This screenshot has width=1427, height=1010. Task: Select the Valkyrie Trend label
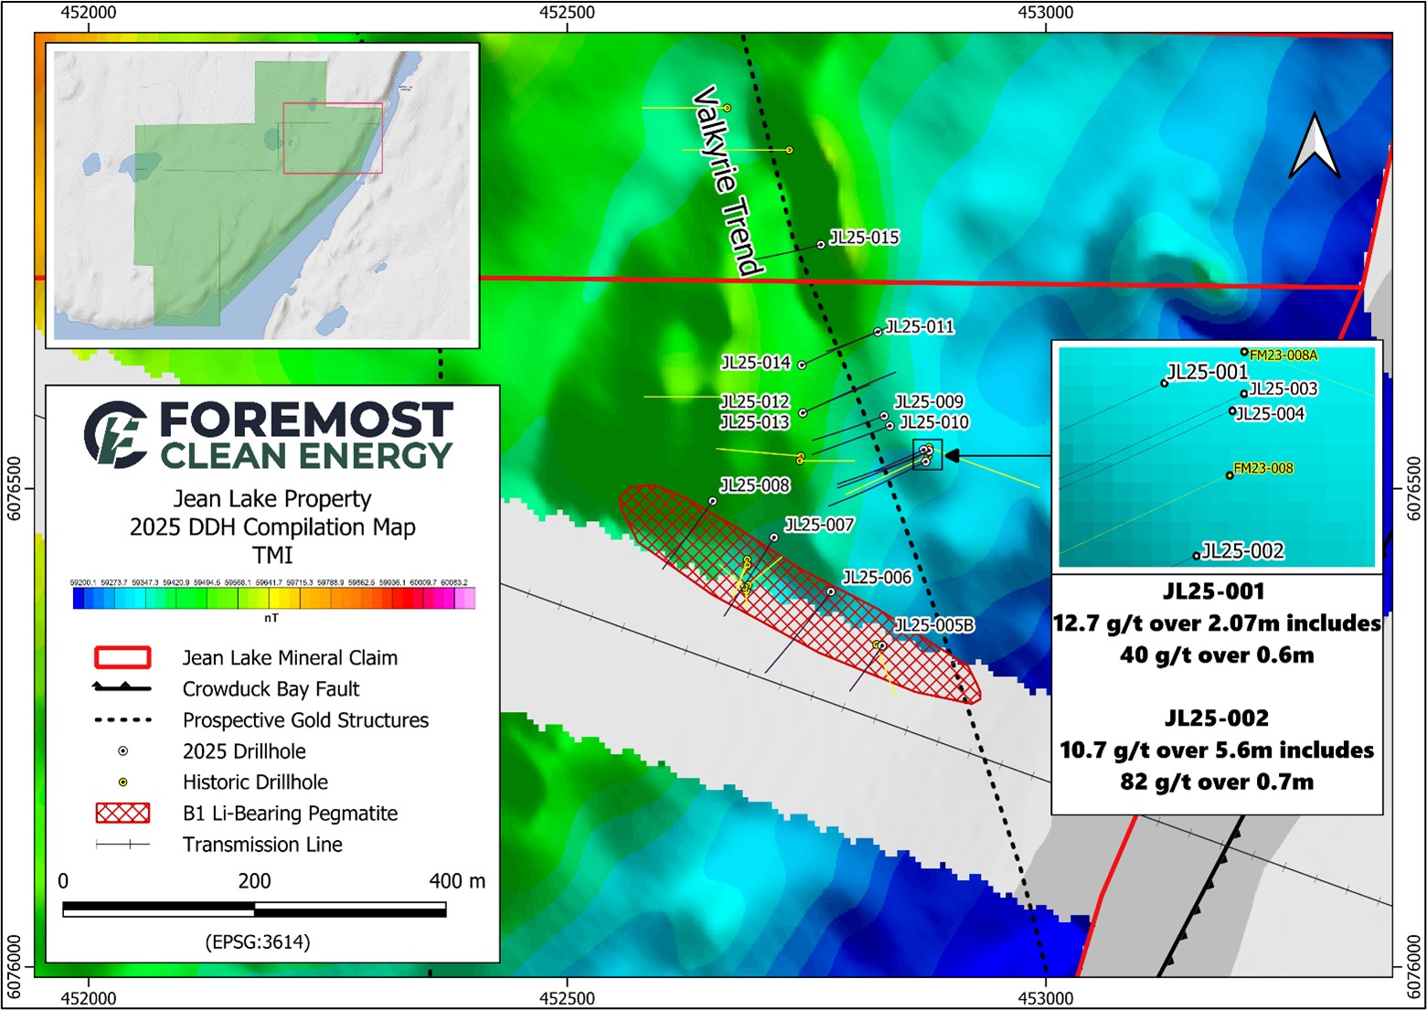pos(725,178)
